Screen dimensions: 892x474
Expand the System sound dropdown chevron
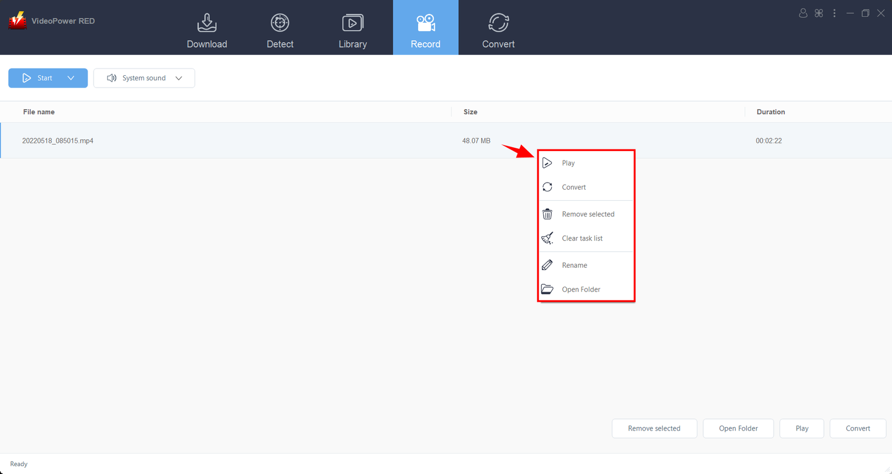(179, 78)
